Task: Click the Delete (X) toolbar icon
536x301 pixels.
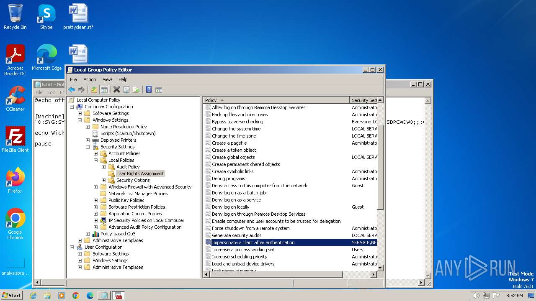Action: 117,89
